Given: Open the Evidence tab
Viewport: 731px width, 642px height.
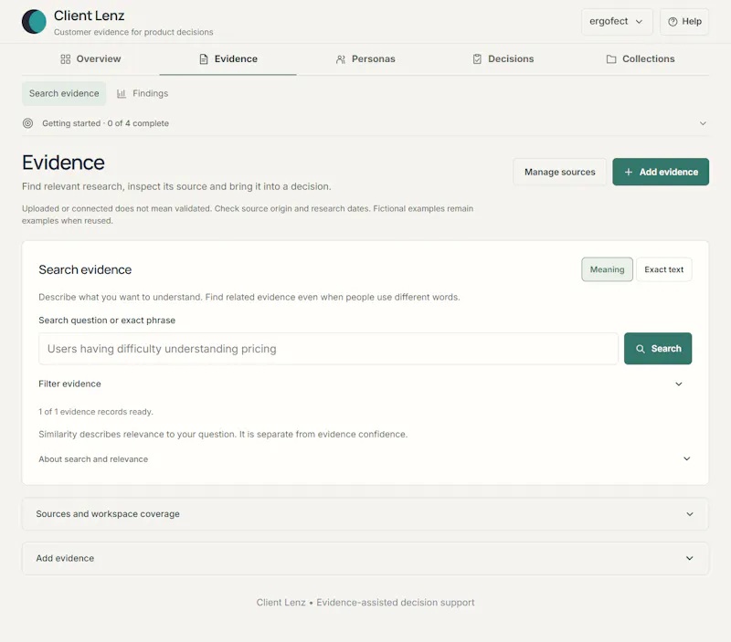Looking at the screenshot, I should click(x=228, y=59).
